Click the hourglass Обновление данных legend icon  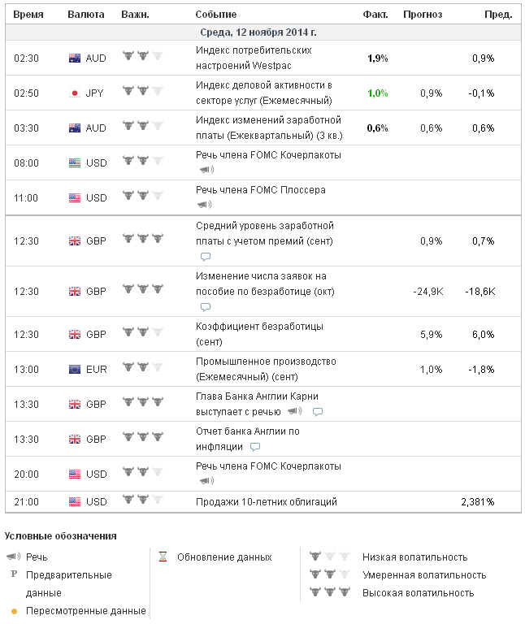pos(163,557)
